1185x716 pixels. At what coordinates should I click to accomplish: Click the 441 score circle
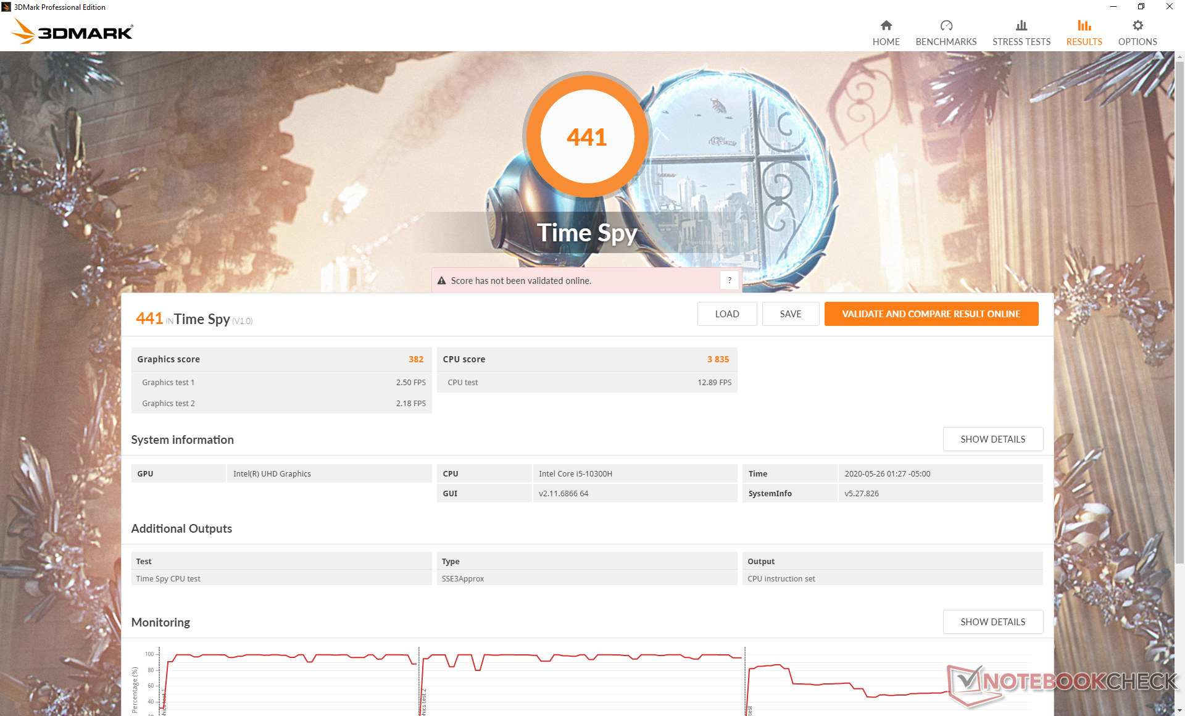(x=586, y=136)
